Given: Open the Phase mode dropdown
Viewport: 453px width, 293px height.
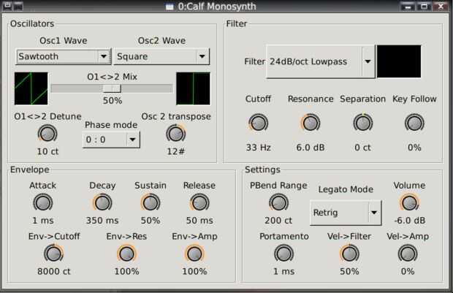Looking at the screenshot, I should 111,140.
